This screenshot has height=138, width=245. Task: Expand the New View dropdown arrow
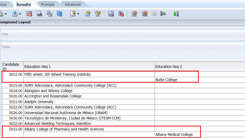tap(78, 14)
